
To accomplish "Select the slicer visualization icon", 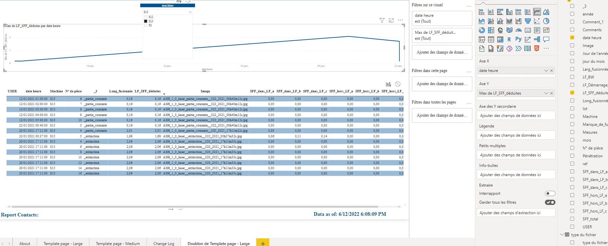I will (x=482, y=39).
